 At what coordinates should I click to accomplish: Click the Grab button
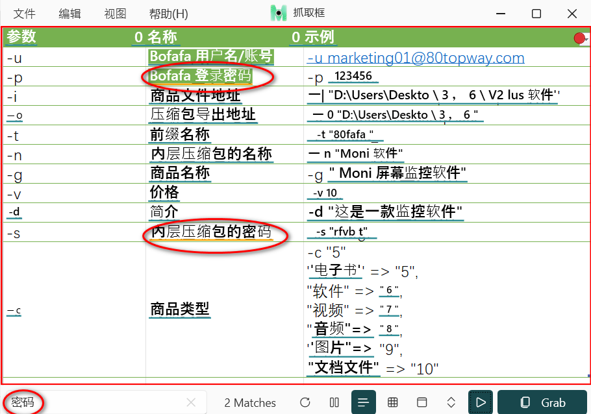click(x=542, y=403)
